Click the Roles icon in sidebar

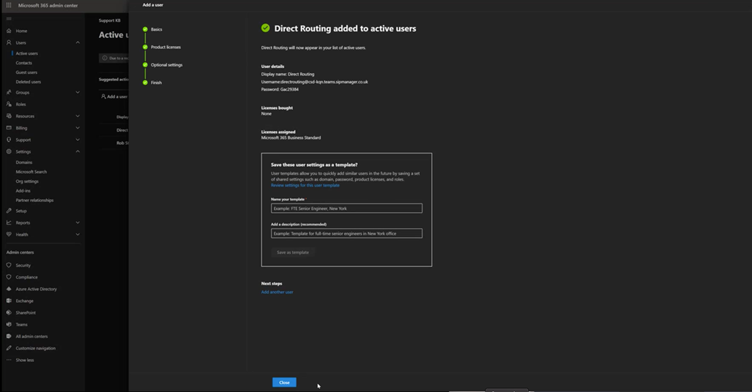click(x=9, y=104)
